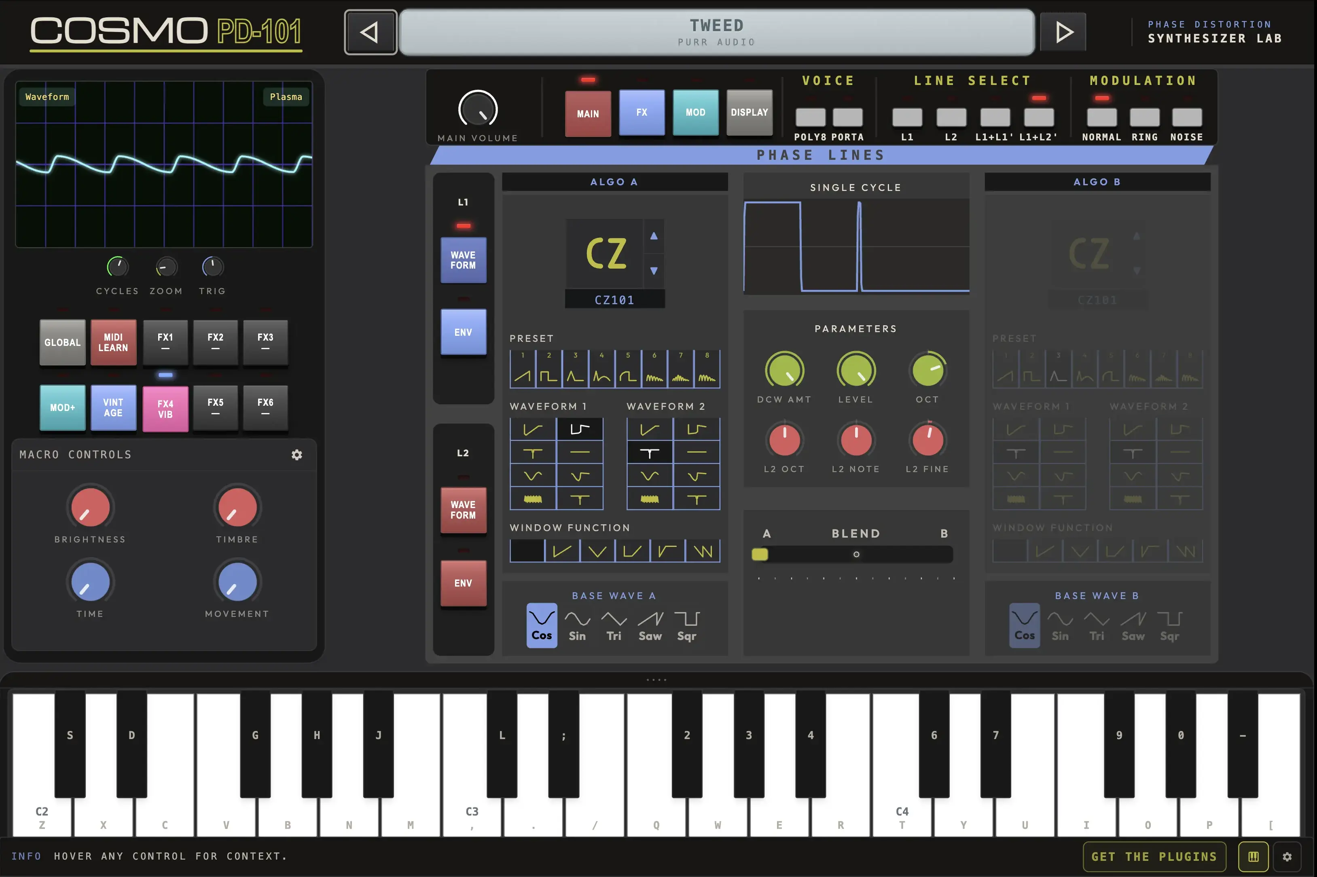Adjust the A/B BLEND slider handle
This screenshot has width=1317, height=877.
pyautogui.click(x=760, y=554)
